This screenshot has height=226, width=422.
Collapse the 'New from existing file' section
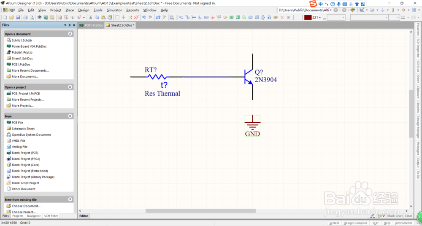[x=70, y=199]
